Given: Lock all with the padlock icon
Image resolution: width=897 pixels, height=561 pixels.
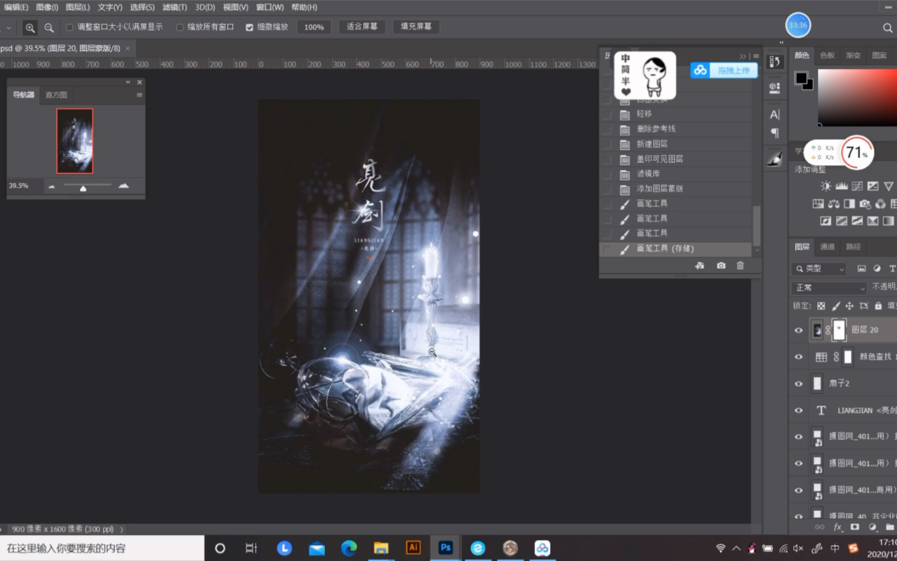Looking at the screenshot, I should tap(878, 306).
